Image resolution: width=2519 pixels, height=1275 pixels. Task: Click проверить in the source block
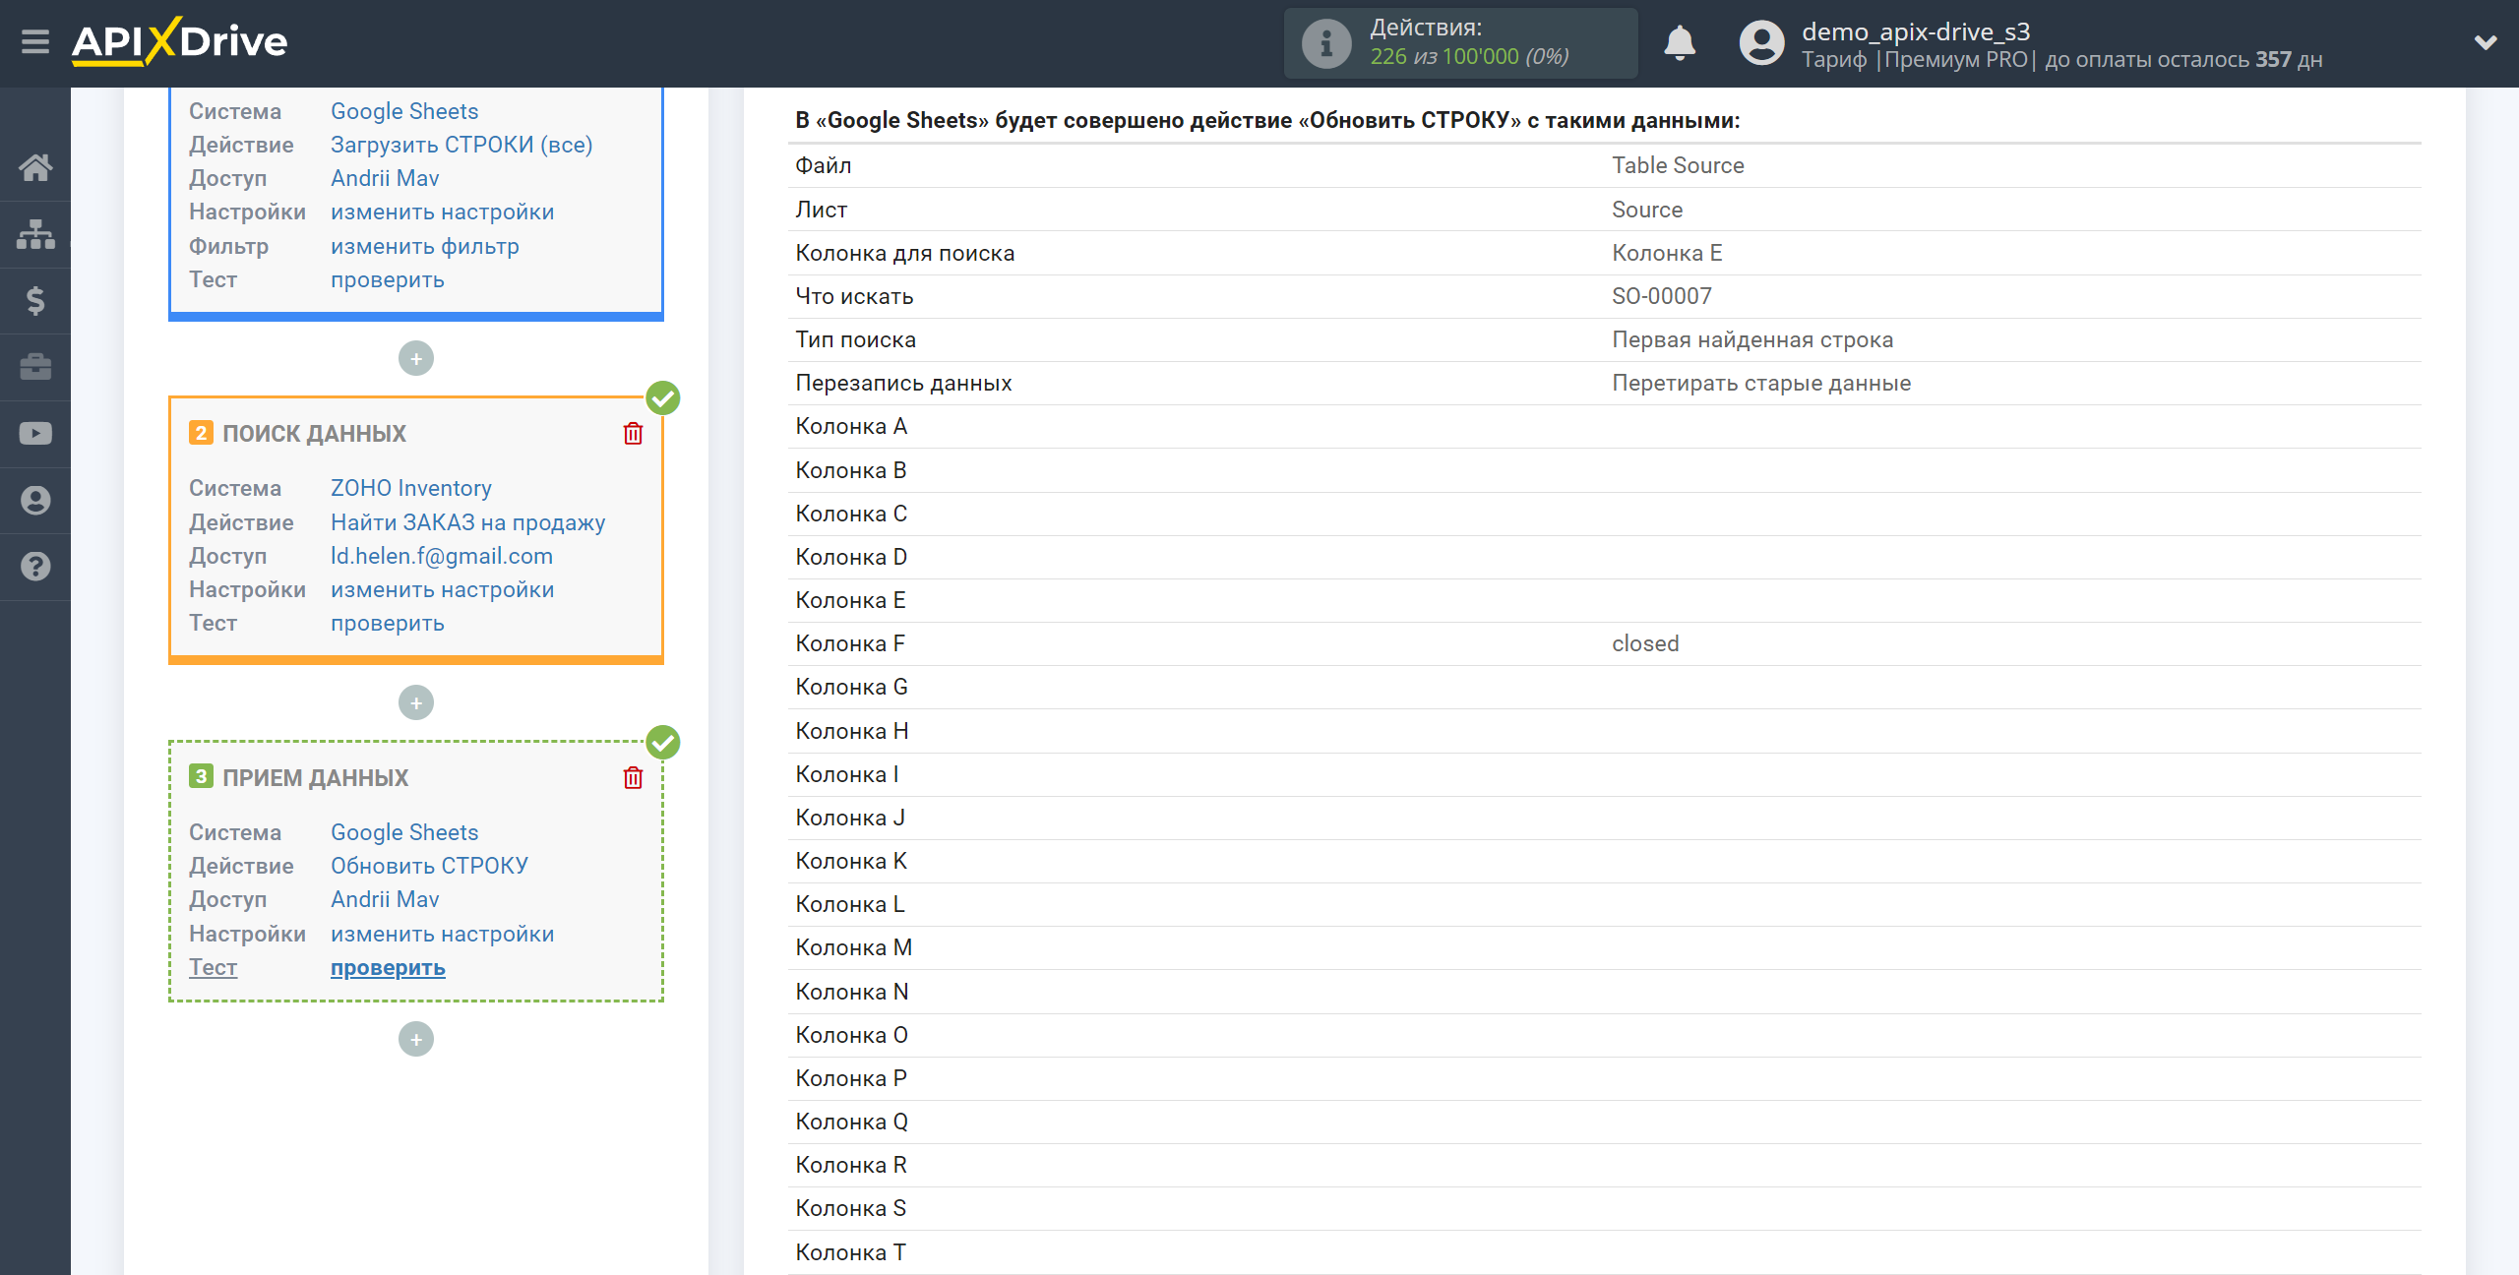(388, 279)
